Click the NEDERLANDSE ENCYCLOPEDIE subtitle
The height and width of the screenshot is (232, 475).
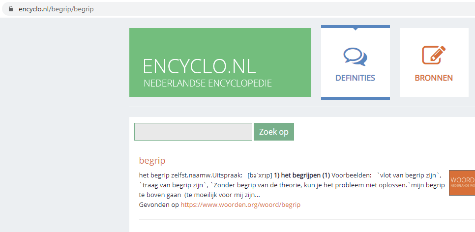coord(208,83)
